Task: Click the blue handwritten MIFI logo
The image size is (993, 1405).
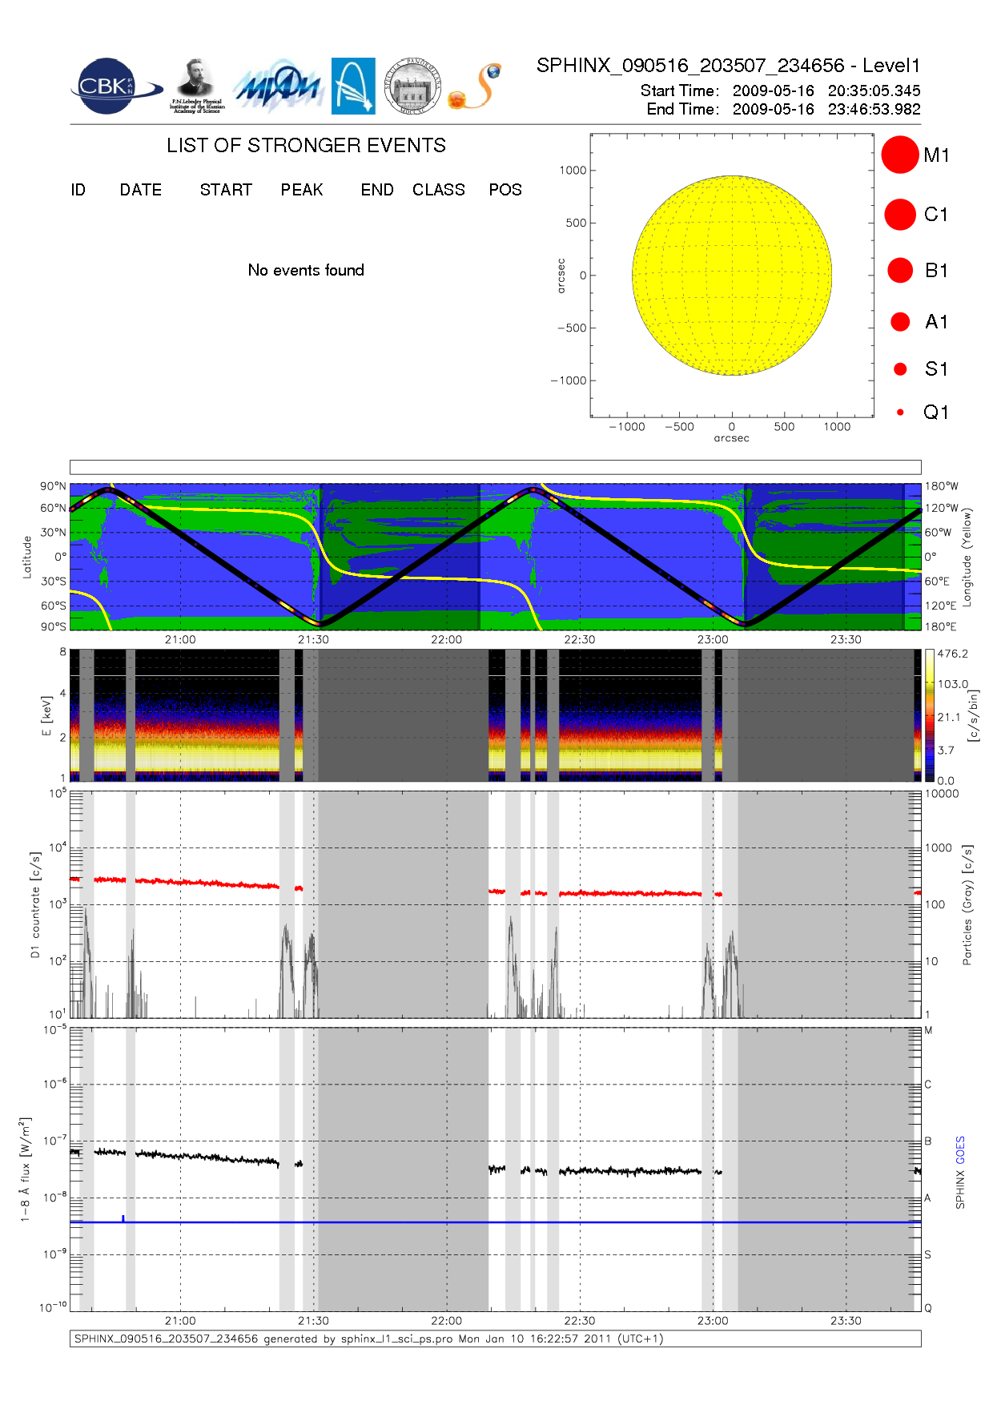Action: 278,87
